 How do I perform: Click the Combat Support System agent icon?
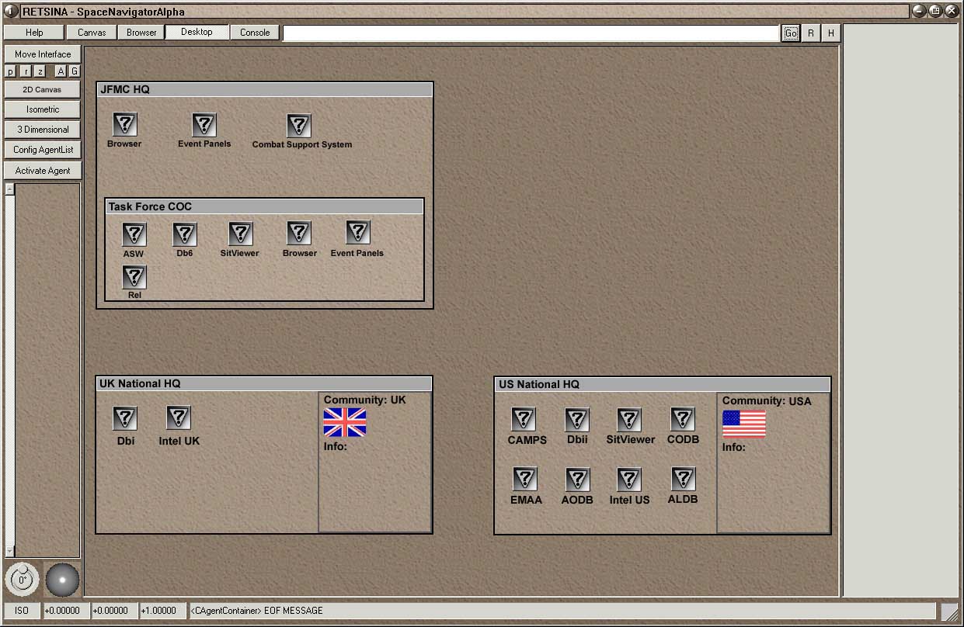click(x=298, y=126)
